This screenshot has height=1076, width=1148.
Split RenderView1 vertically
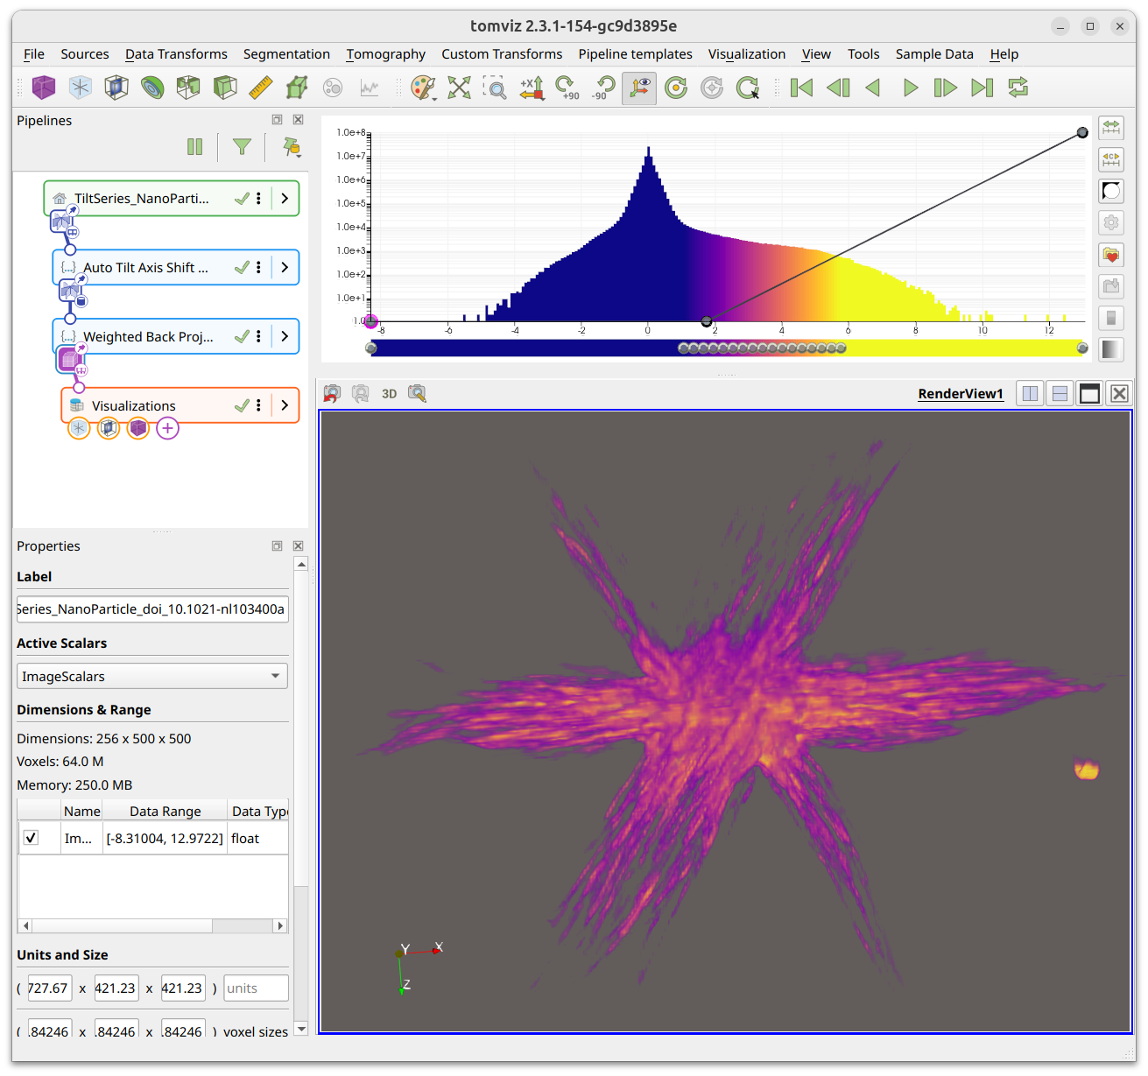(x=1060, y=394)
